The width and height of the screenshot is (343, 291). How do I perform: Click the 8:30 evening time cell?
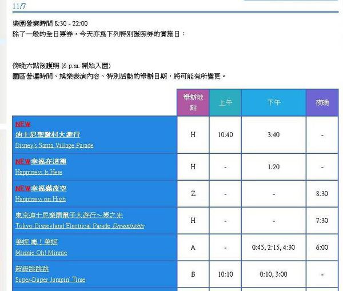(322, 194)
